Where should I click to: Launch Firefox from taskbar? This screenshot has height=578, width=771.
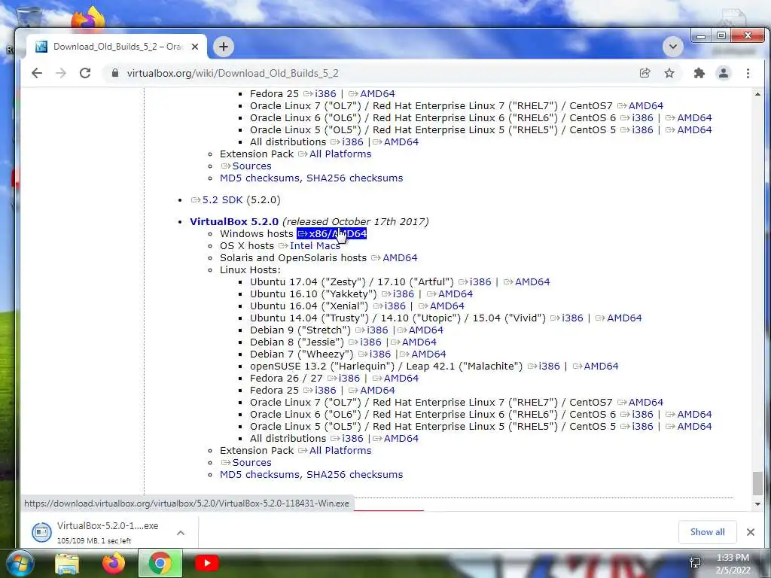pos(114,563)
